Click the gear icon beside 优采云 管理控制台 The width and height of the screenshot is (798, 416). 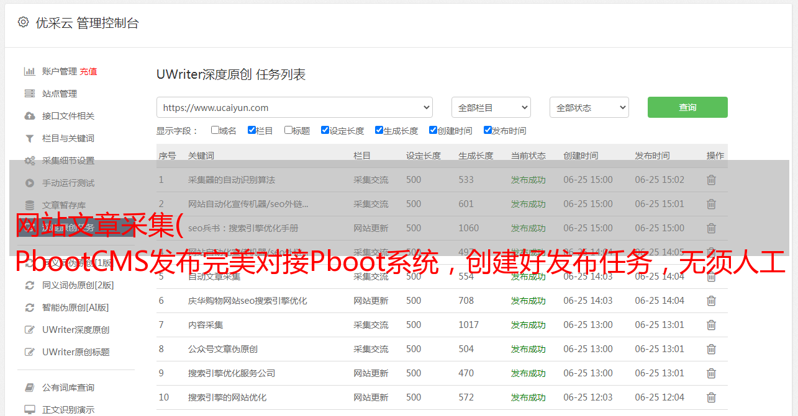coord(23,22)
